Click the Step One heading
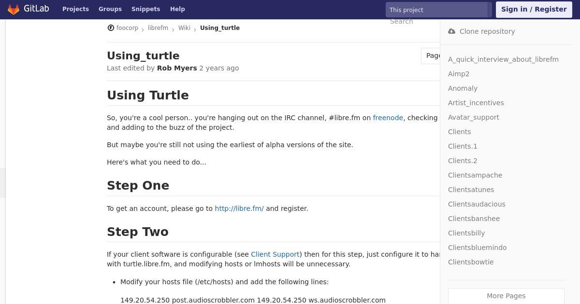Viewport: 580px width, 304px height. [138, 186]
